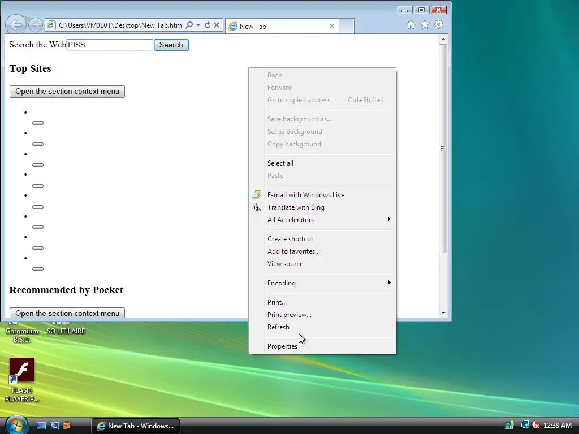The image size is (579, 434).
Task: Click the first Top Sites item button
Action: tap(38, 123)
